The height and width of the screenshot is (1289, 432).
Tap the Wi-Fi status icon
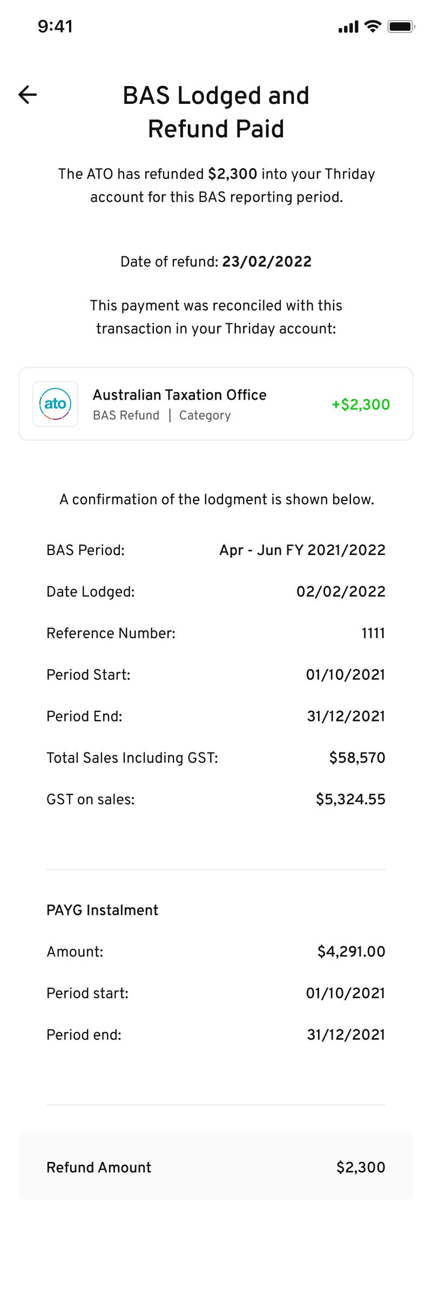pos(373,27)
